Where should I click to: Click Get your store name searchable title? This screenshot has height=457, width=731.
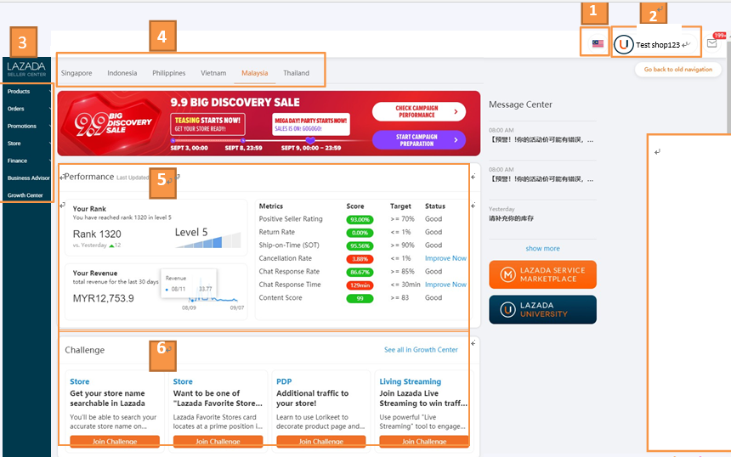[x=107, y=398]
